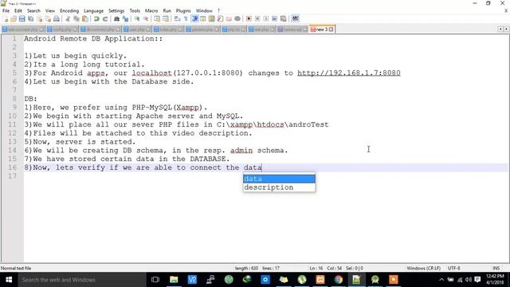Click the Redo toolbar icon
510x287 pixels.
point(105,19)
